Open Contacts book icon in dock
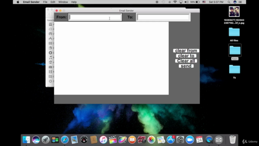This screenshot has height=146, width=259. pos(93,140)
